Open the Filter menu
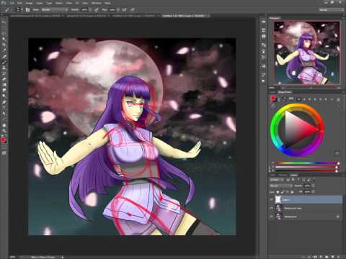Image resolution: width=346 pixels, height=259 pixels. pyautogui.click(x=69, y=3)
